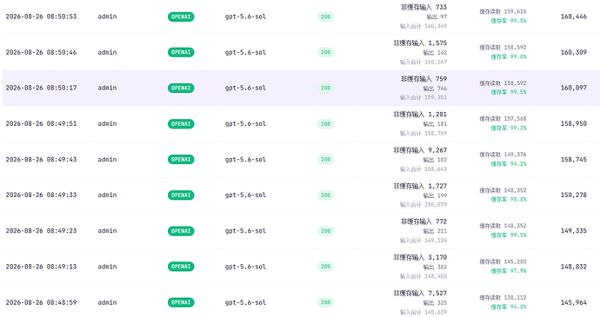The image size is (600, 317).
Task: Click the OPENAI badge in the 08:49:51 row
Action: coord(181,124)
